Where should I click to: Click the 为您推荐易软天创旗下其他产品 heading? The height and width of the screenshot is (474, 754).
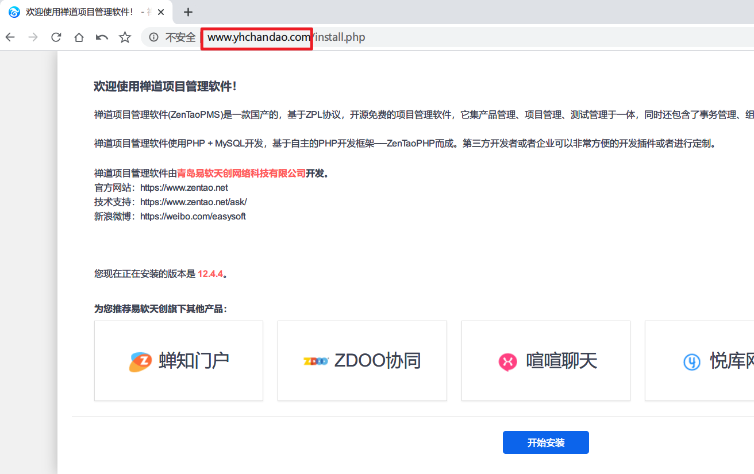click(161, 309)
